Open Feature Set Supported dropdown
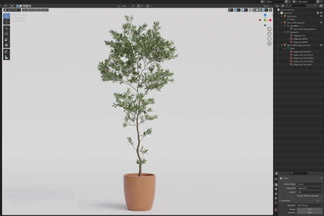The image size is (324, 216). pos(309,188)
